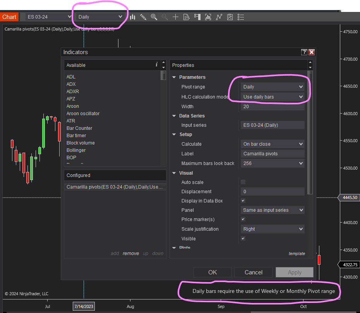Open the Calculate 'On bar close' dropdown

pos(273,144)
